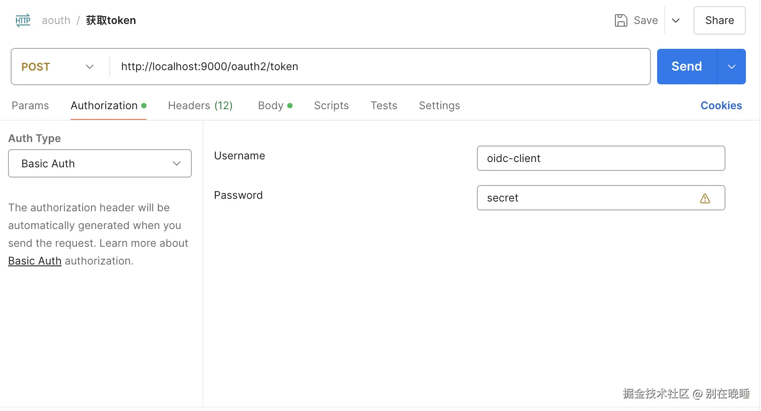Click the request URL field
Viewport: 761px width, 411px height.
(x=377, y=67)
